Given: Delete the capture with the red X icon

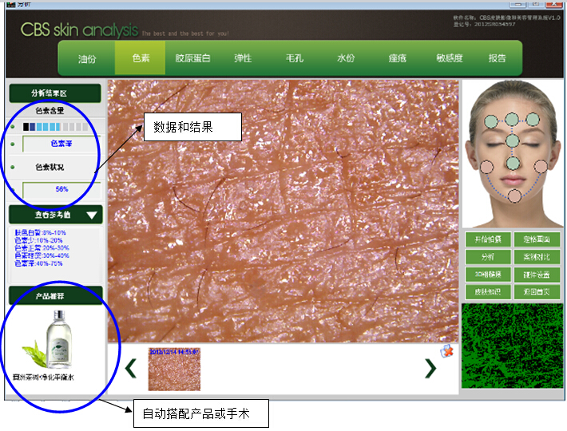Looking at the screenshot, I should 446,351.
